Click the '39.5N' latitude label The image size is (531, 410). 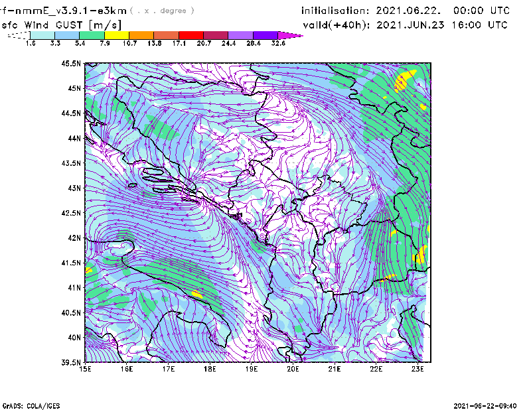(71, 362)
